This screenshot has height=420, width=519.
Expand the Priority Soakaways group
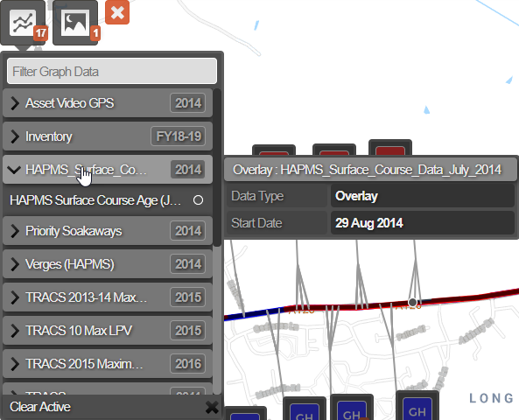pyautogui.click(x=108, y=231)
